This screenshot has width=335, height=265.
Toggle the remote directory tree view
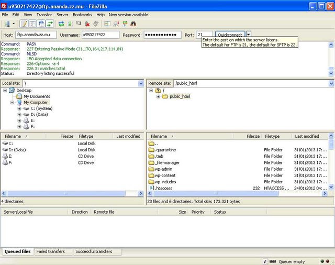coord(41,24)
